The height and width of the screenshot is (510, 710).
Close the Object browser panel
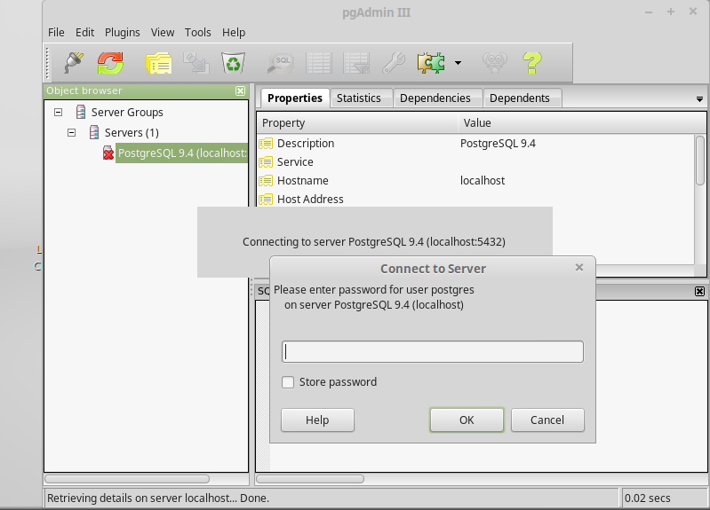(240, 90)
